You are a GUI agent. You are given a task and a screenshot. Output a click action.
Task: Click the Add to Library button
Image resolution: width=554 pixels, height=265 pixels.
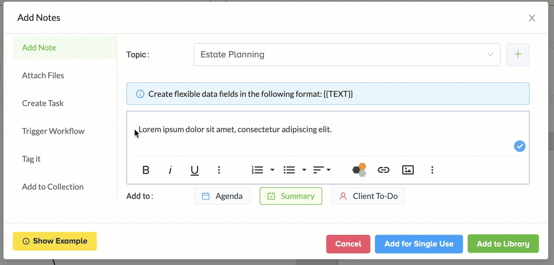tap(503, 244)
